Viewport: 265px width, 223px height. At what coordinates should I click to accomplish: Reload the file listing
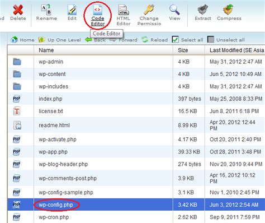pyautogui.click(x=155, y=40)
